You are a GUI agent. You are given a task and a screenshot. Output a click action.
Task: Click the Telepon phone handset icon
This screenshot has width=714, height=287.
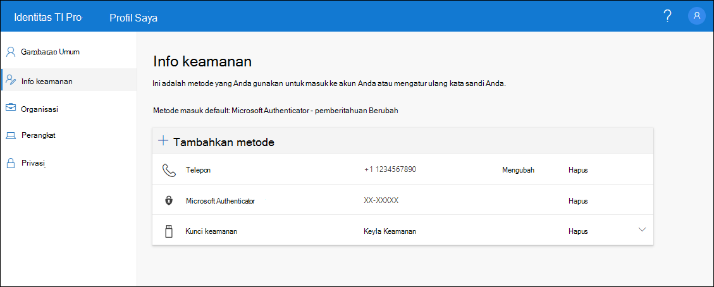click(x=169, y=170)
